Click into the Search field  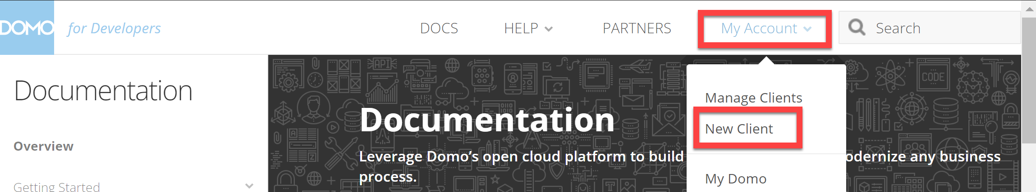click(929, 28)
